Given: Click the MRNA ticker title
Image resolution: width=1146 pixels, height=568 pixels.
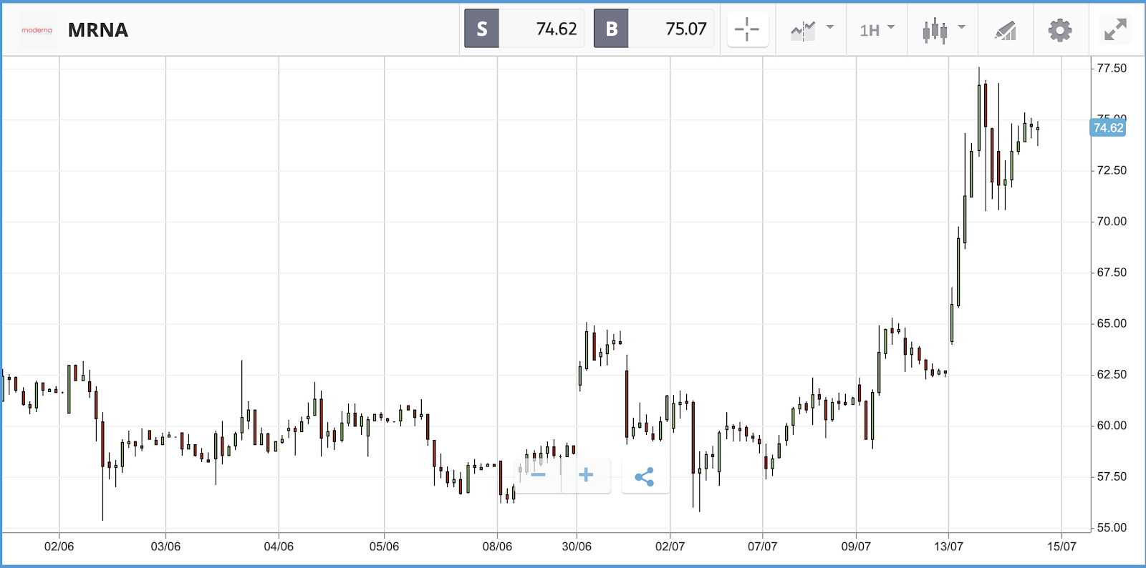Looking at the screenshot, I should (98, 30).
